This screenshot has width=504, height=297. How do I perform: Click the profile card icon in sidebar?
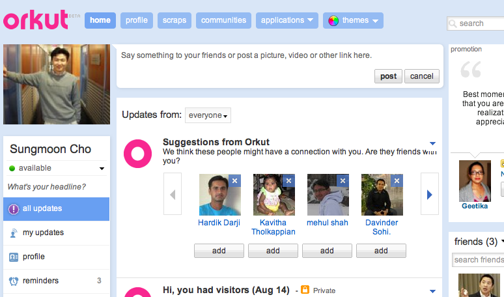(14, 257)
